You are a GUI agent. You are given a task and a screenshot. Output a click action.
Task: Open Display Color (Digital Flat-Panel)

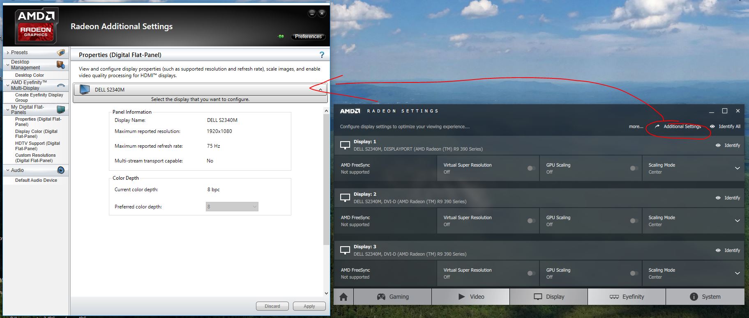pyautogui.click(x=36, y=134)
